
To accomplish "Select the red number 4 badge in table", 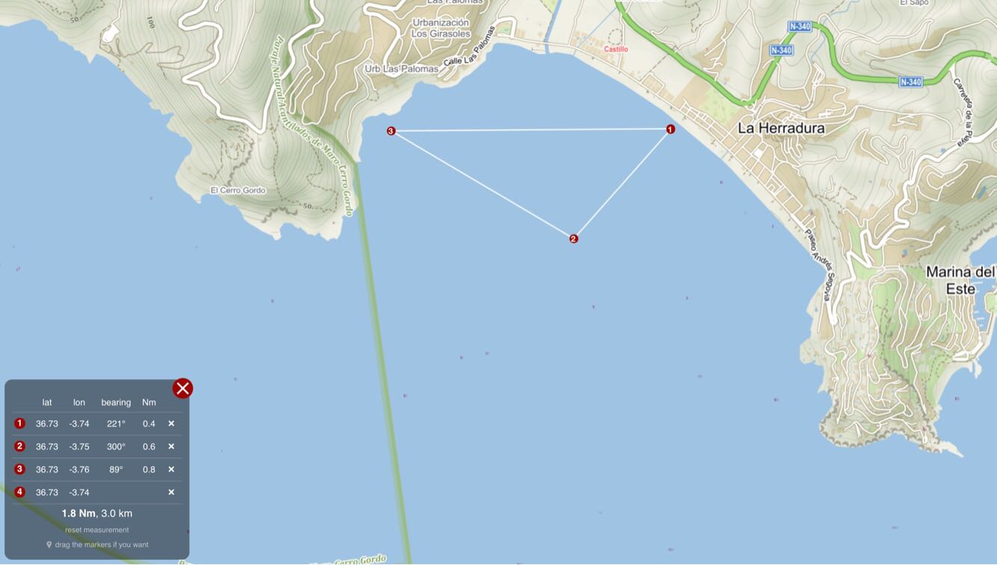I will [20, 492].
